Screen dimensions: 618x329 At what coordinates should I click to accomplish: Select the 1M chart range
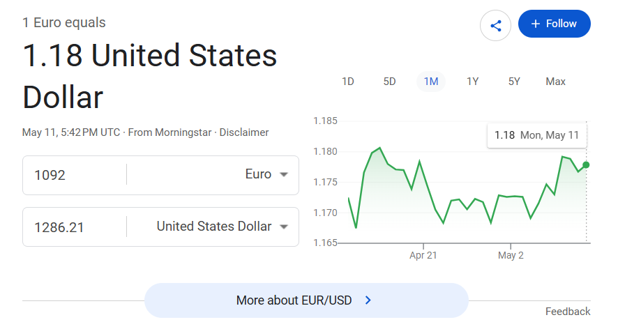tap(431, 82)
